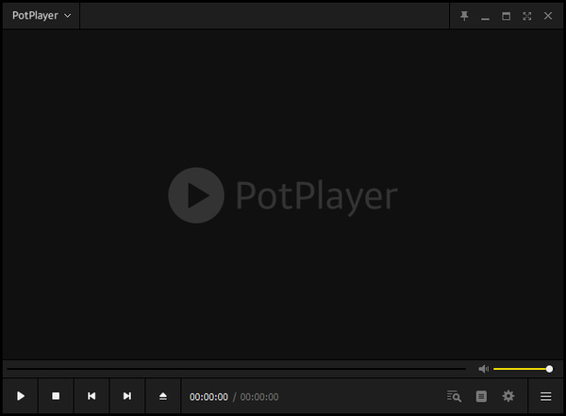Skip to the next track

(127, 396)
